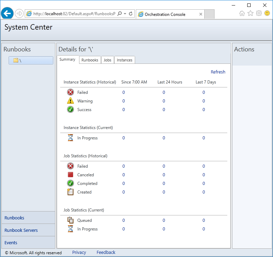Image resolution: width=273 pixels, height=257 pixels.
Task: Click the search magnifier in address bar
Action: tap(120, 13)
